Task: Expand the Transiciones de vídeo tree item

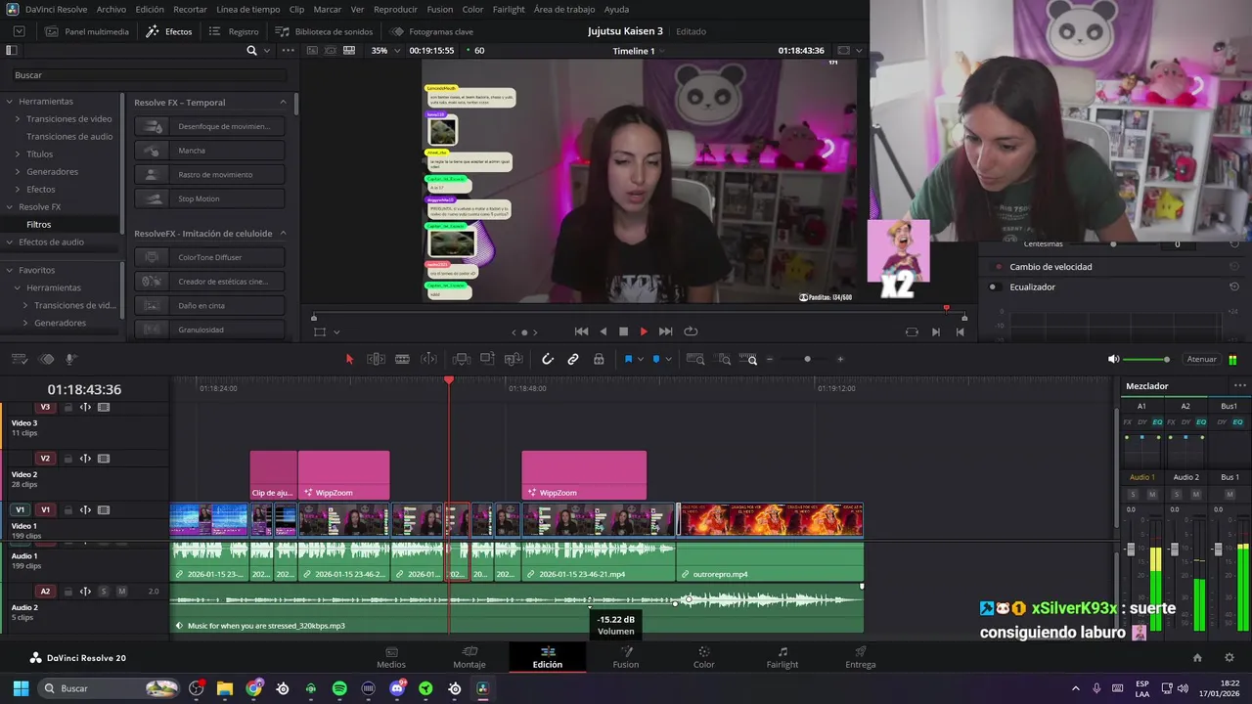Action: [x=18, y=119]
